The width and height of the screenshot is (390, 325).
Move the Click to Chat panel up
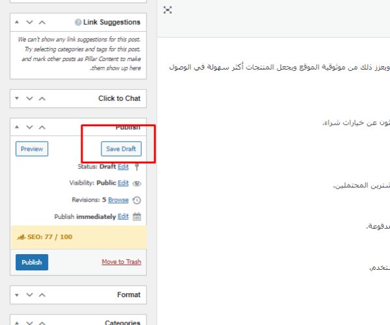click(42, 98)
